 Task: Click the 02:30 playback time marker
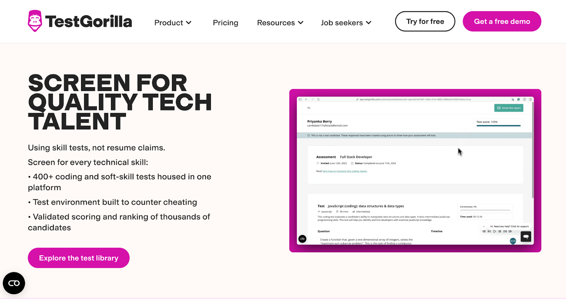513,241
